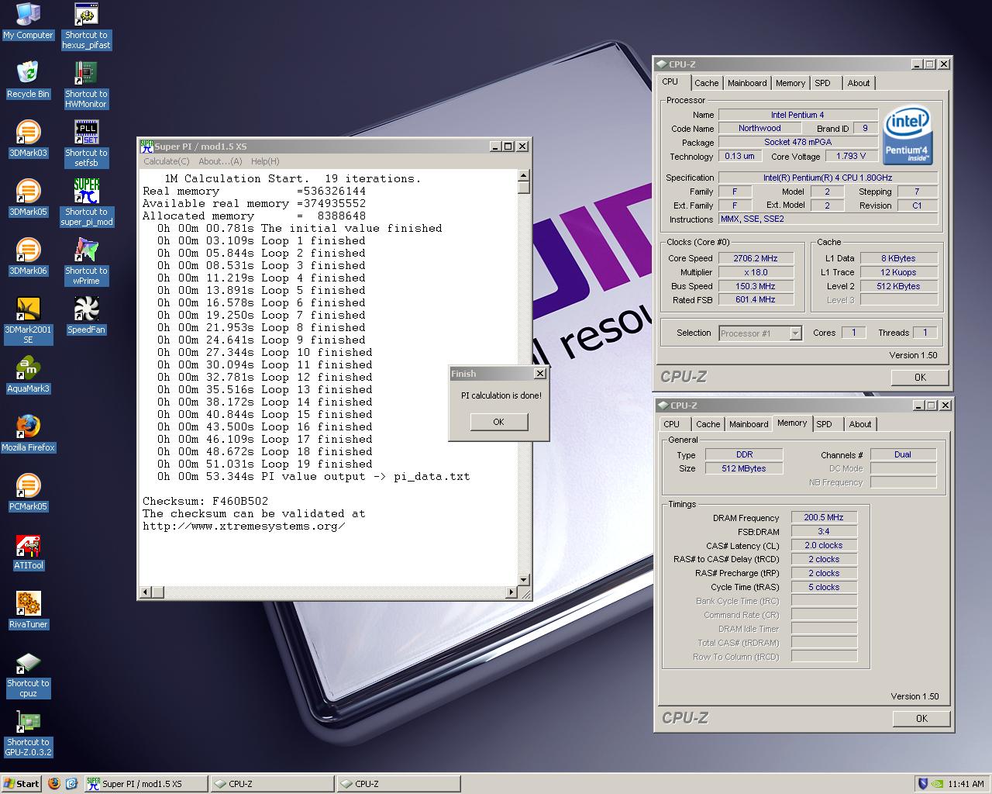Switch to Super PI taskbar button
992x794 pixels.
pyautogui.click(x=146, y=784)
